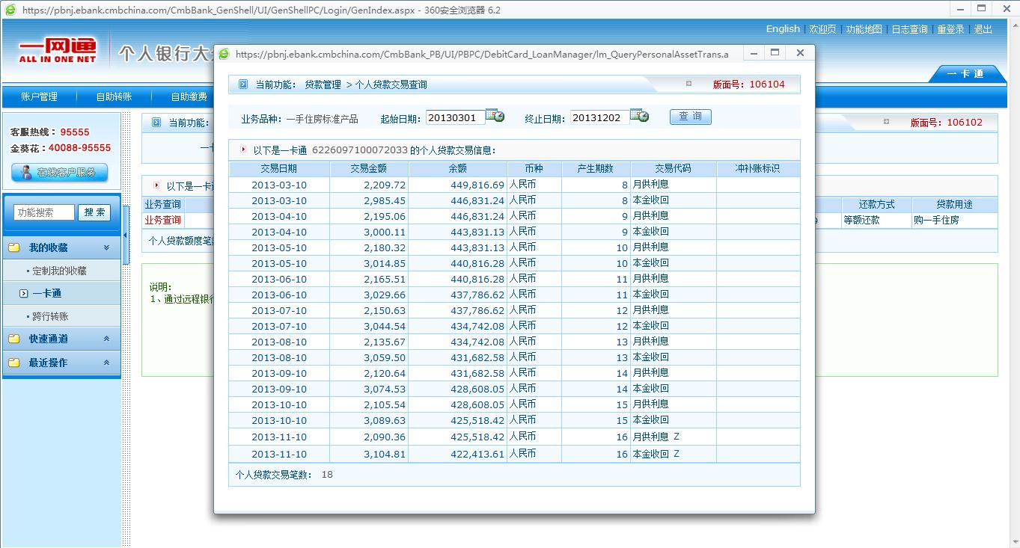Open the start date calendar picker
The height and width of the screenshot is (548, 1020).
pos(495,116)
